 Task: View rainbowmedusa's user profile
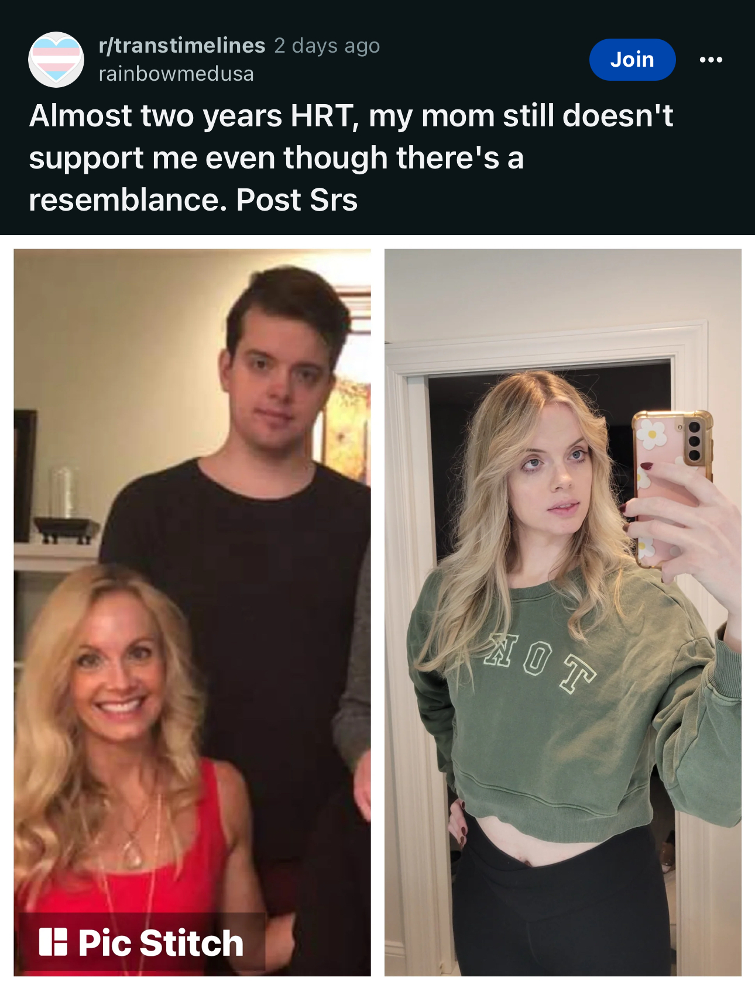(x=176, y=74)
